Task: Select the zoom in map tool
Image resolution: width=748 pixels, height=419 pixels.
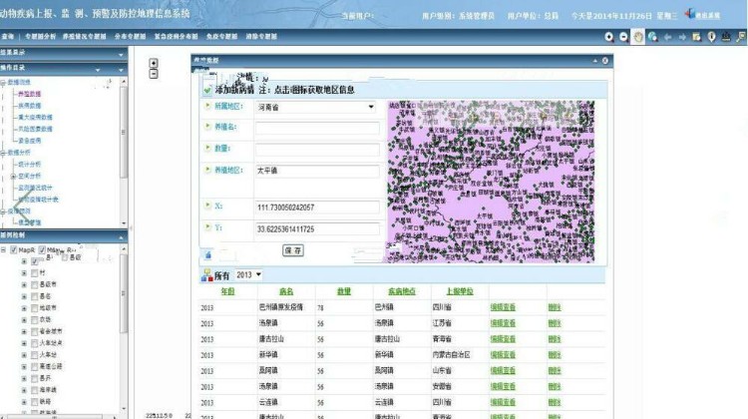Action: coord(609,37)
